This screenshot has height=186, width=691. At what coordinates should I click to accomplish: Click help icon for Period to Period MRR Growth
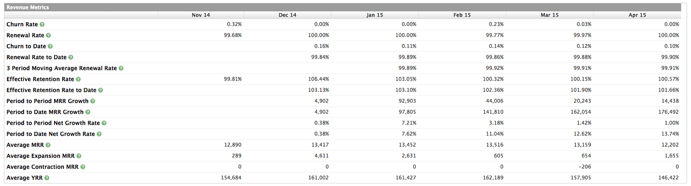[x=93, y=101]
